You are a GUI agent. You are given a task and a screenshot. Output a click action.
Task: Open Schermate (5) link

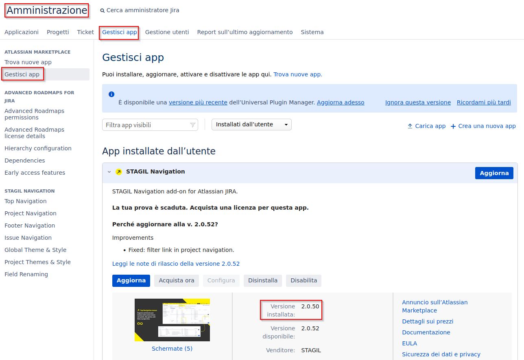pos(172,349)
